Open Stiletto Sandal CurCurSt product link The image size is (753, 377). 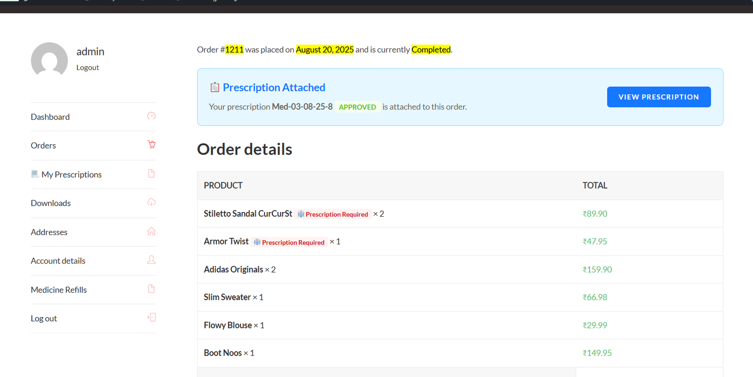[248, 214]
